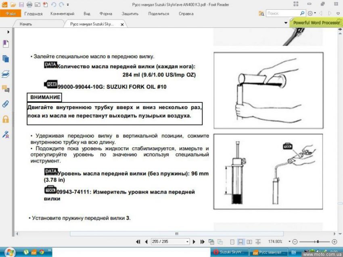Viewport: 343px width, 257px height.
Task: Click the Open folder icon in quick access toolbar
Action: click(13, 4)
